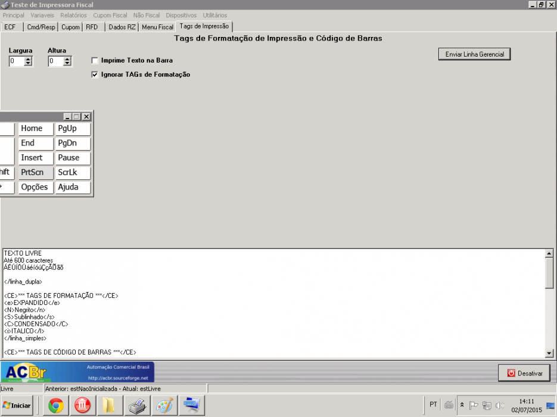The image size is (557, 417).
Task: Switch to the Cupom tab
Action: click(x=70, y=27)
